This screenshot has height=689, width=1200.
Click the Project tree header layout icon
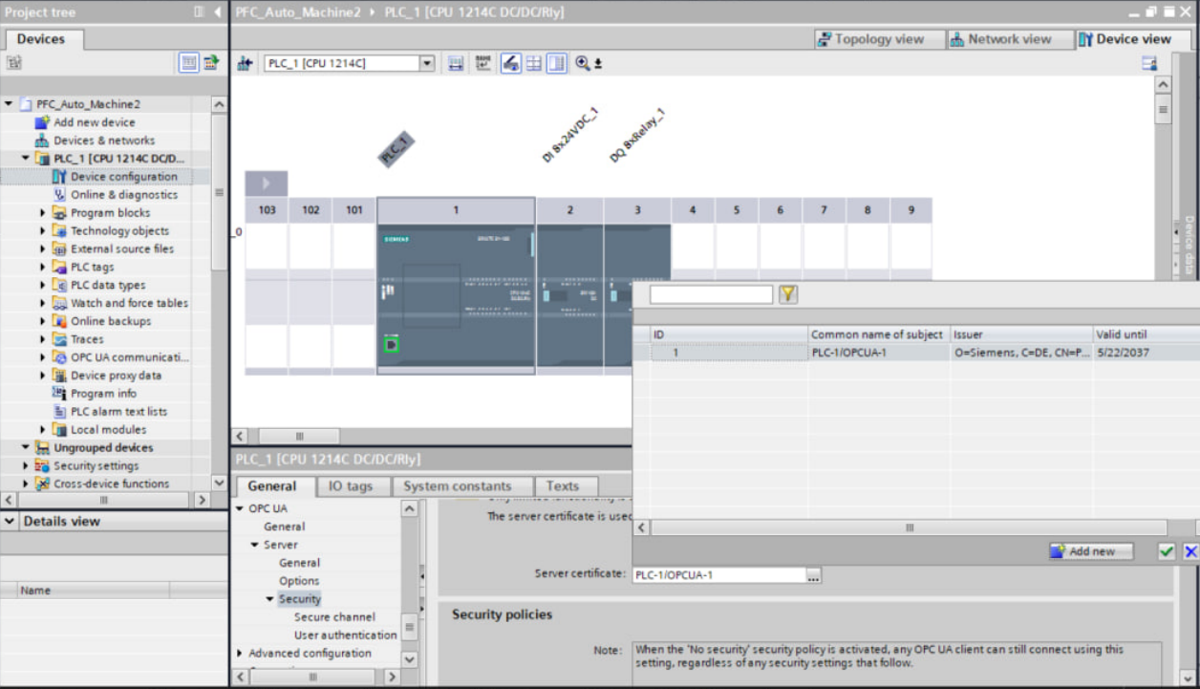[199, 12]
